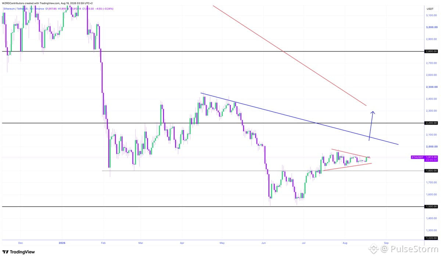This screenshot has height=258, width=441.
Task: Click the Aug label on time axis
Action: 344,243
